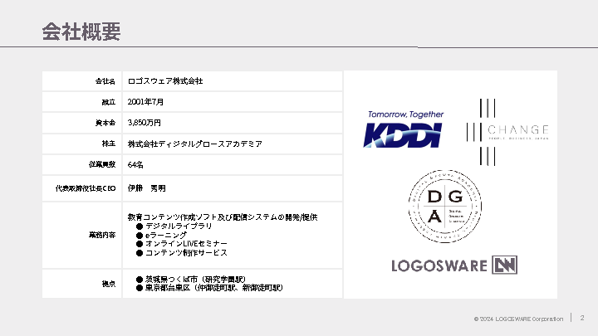Select the オンラインLIVEセミナー bullet item
Screen dimensions: 598x336
pyautogui.click(x=186, y=244)
